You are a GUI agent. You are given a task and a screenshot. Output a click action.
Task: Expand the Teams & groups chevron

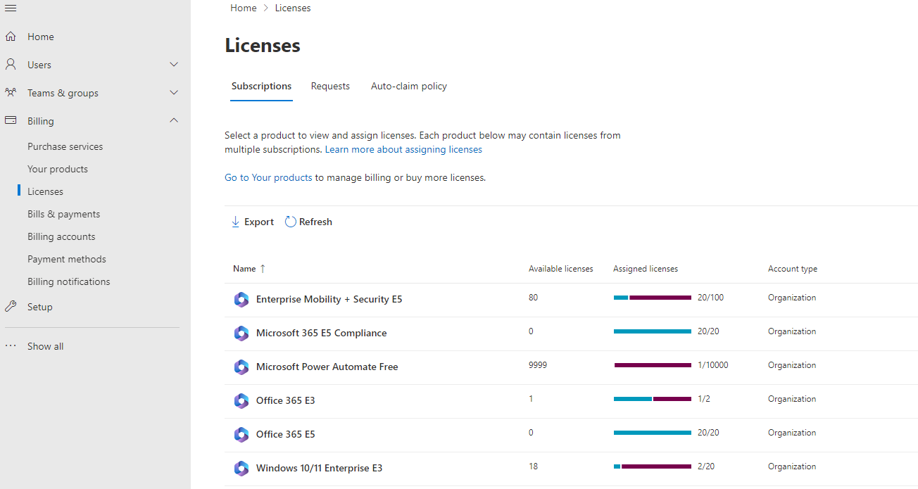coord(174,93)
